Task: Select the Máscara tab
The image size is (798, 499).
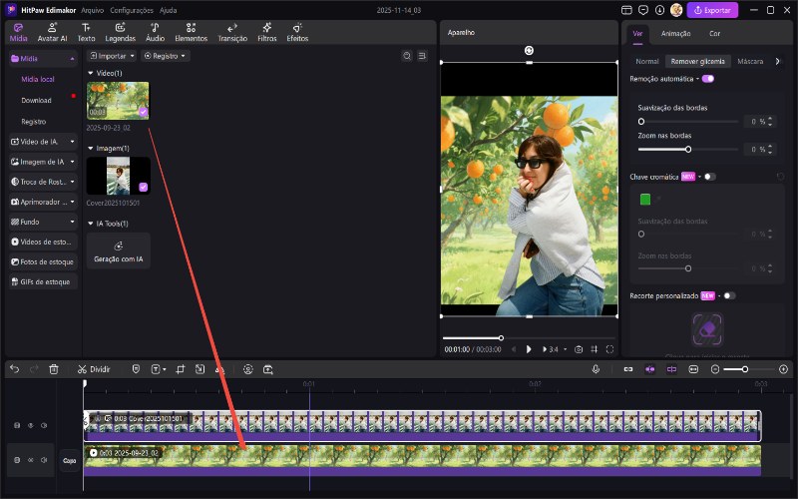Action: pos(750,61)
